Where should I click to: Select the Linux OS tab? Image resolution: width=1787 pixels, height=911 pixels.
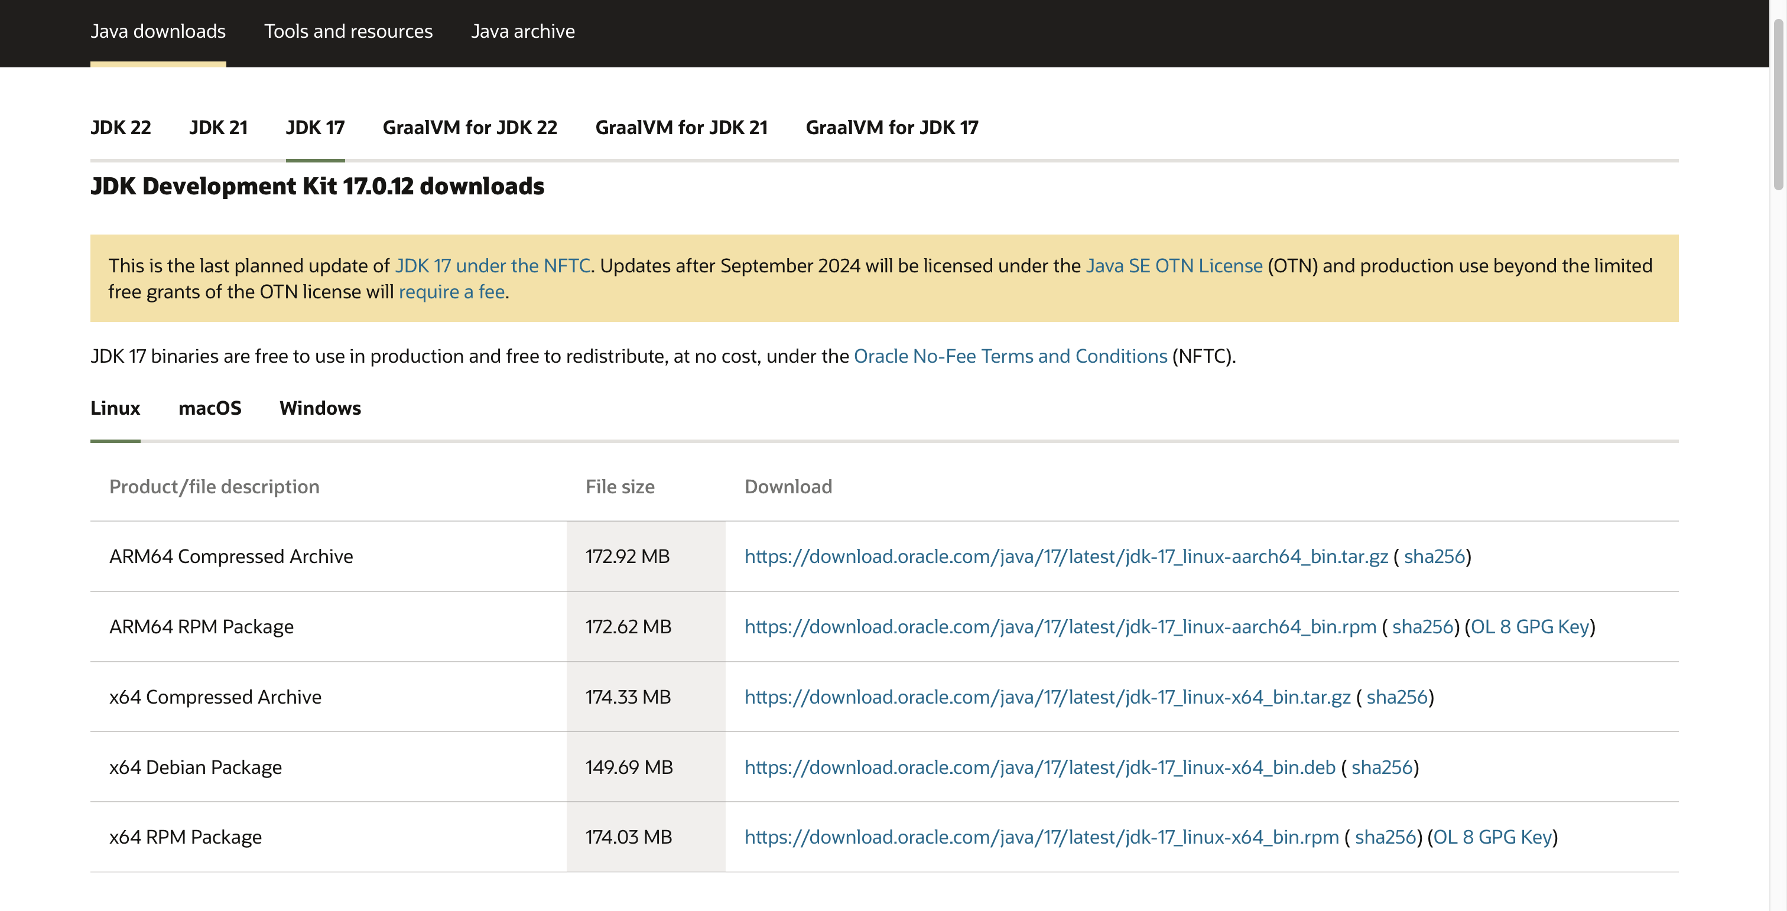pos(115,408)
